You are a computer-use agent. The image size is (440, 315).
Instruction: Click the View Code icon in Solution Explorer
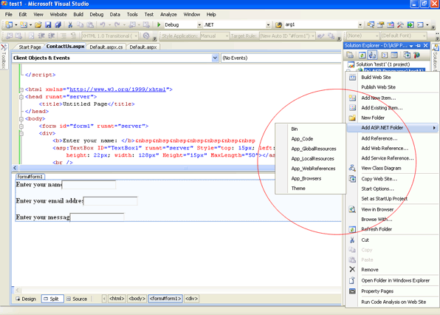pyautogui.click(x=385, y=55)
